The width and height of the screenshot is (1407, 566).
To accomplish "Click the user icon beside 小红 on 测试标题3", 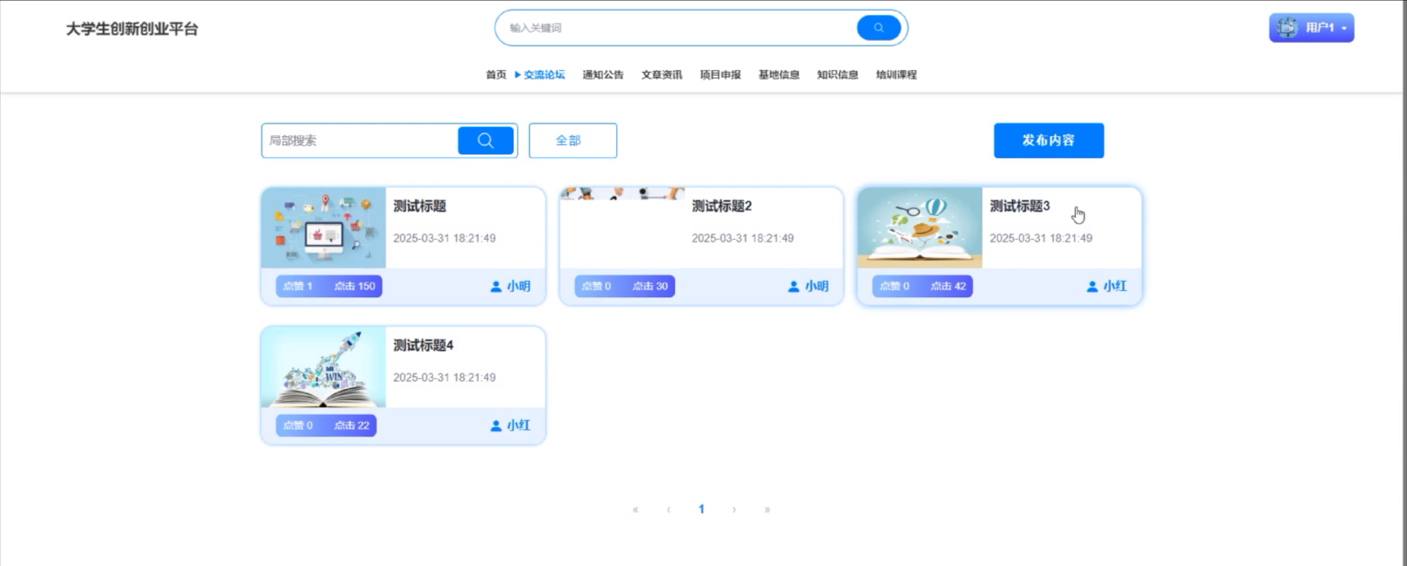I will coord(1092,286).
